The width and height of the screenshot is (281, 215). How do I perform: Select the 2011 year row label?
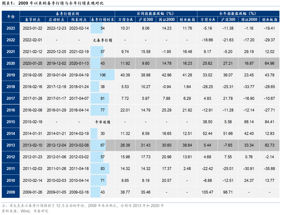tap(11, 169)
